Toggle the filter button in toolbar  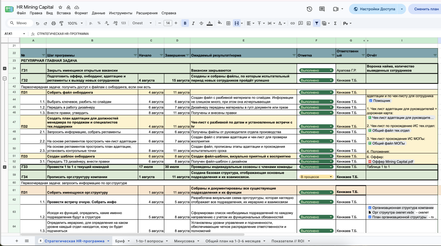pos(317,23)
